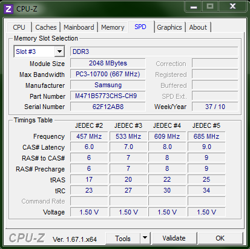The width and height of the screenshot is (250, 249).
Task: Click the Validate button
Action: pyautogui.click(x=174, y=238)
